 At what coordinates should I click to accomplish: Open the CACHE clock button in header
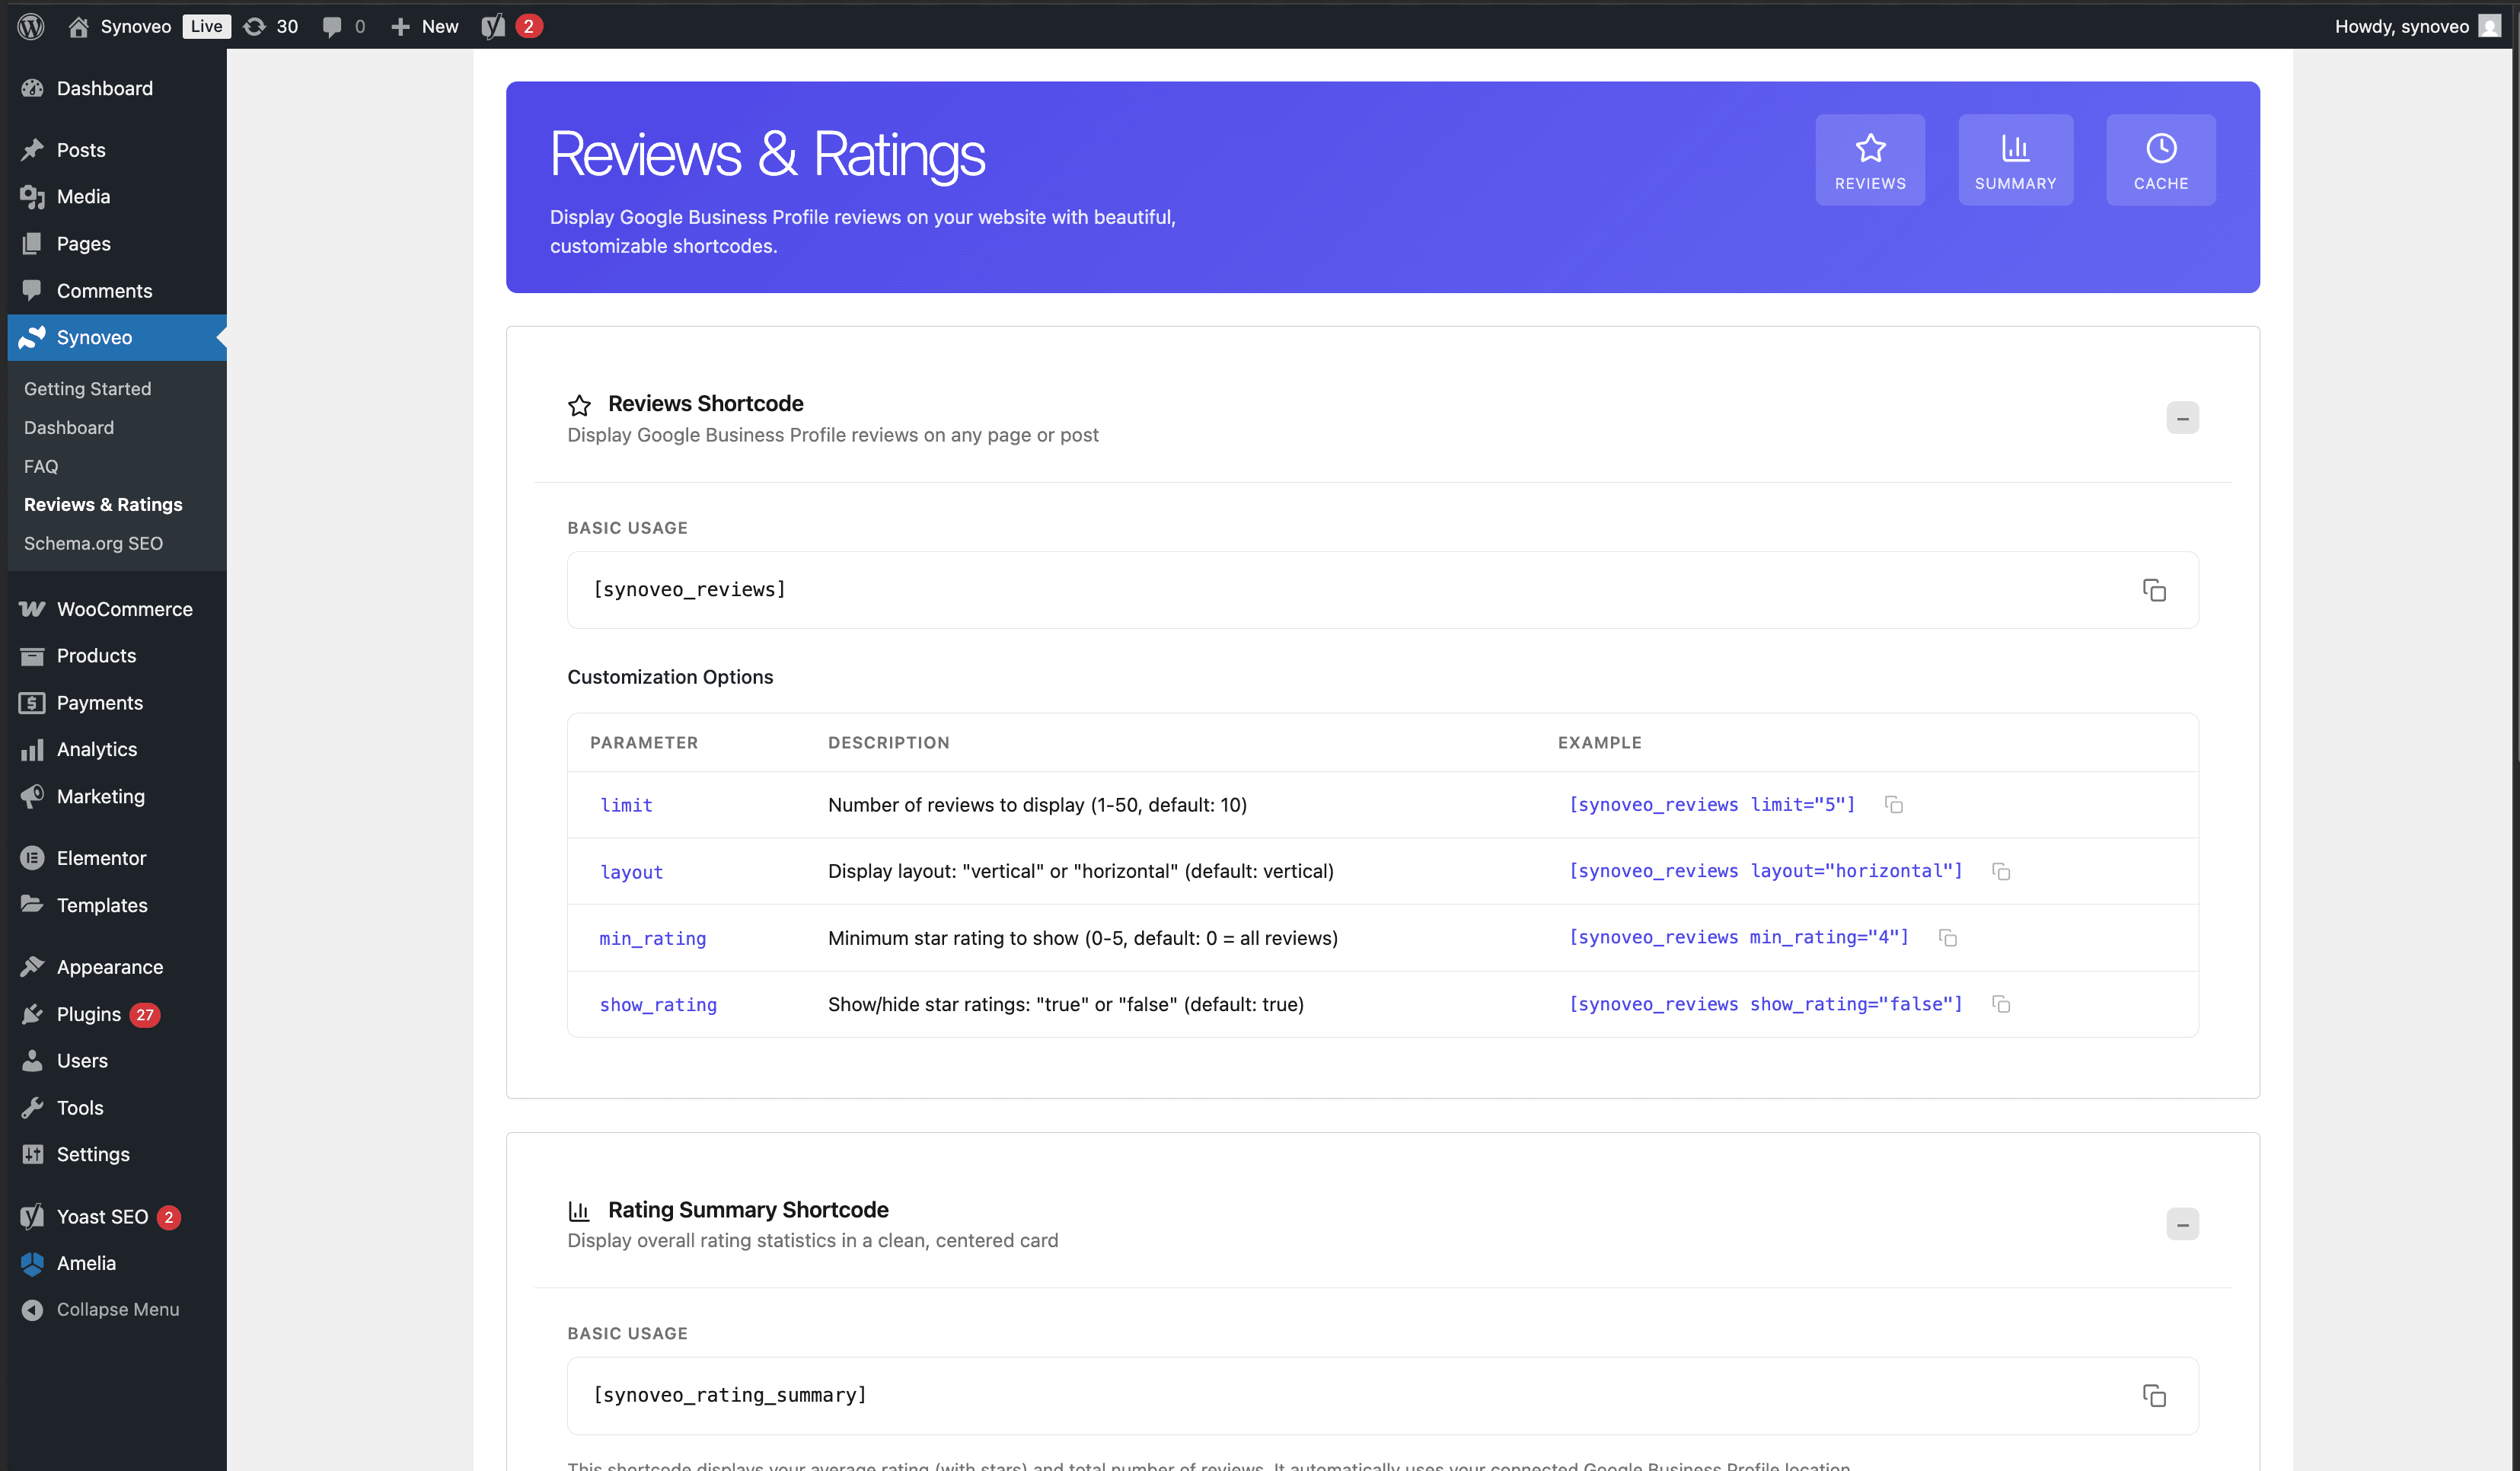coord(2160,159)
